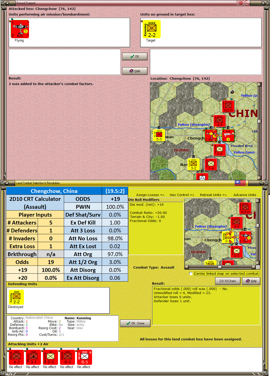Image resolution: width=270 pixels, height=376 pixels.
Task: Click Nationalist China flag in Land Combat titlebar
Action: tap(240, 183)
